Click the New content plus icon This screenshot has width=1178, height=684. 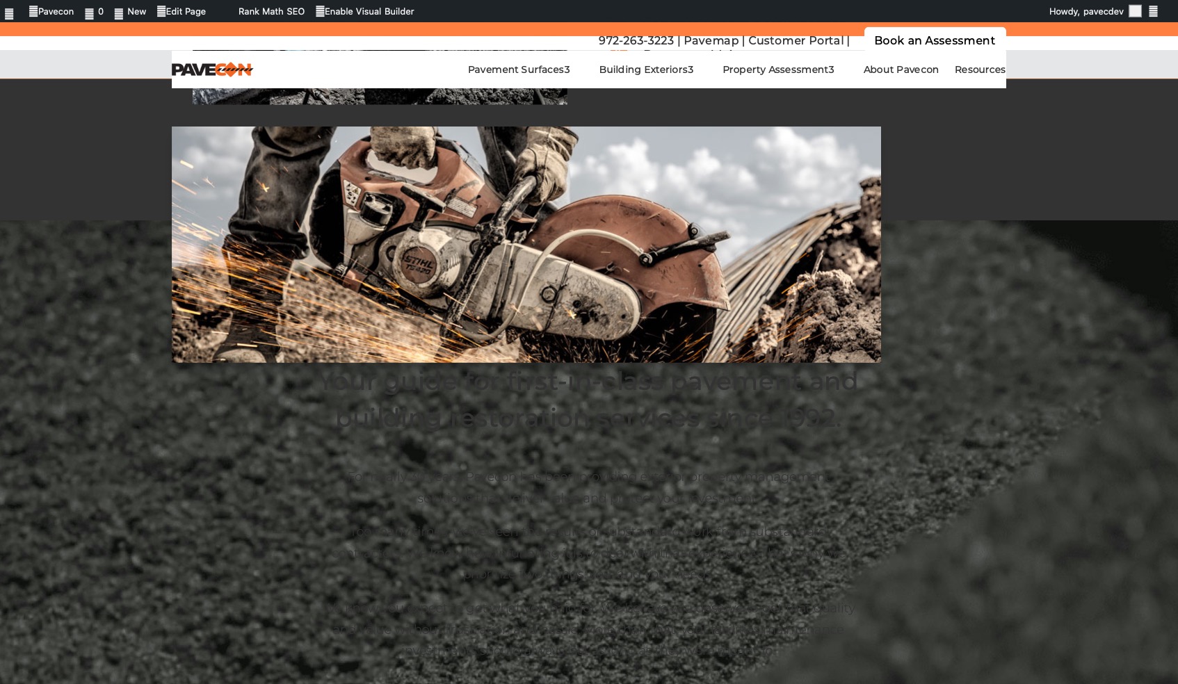(x=119, y=13)
